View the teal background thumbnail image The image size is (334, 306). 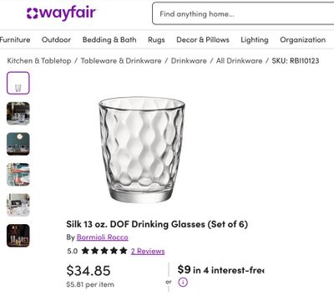[18, 144]
